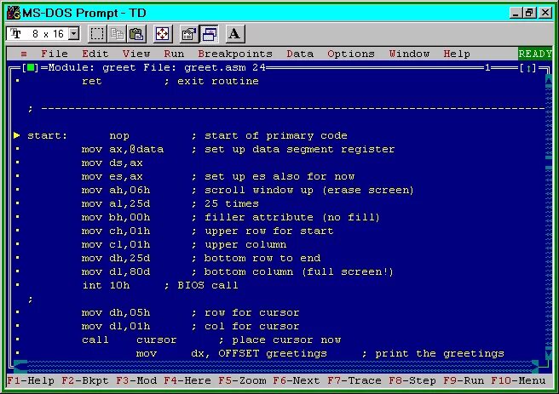Click F5-Zoom in status line

pyautogui.click(x=242, y=380)
